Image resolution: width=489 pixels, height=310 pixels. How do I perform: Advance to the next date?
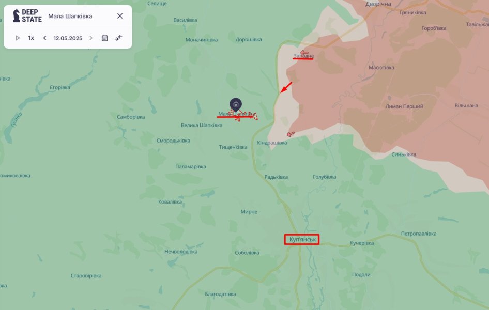click(x=91, y=38)
